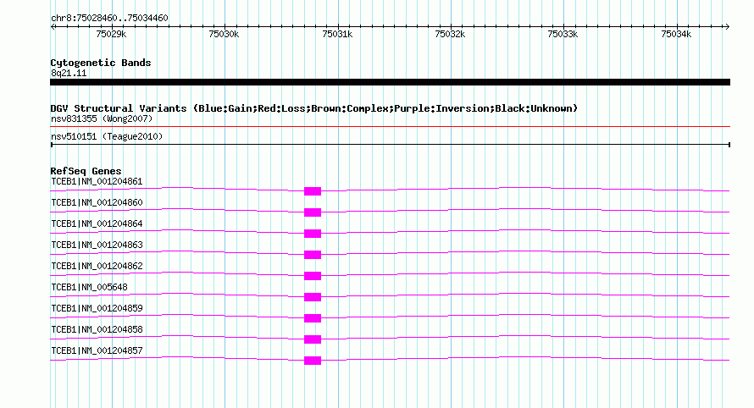Click the left arrowhead of the ruler
754x408 pixels.
pyautogui.click(x=53, y=26)
